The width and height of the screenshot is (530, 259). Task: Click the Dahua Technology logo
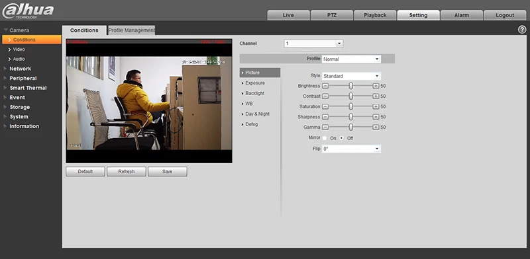28,11
